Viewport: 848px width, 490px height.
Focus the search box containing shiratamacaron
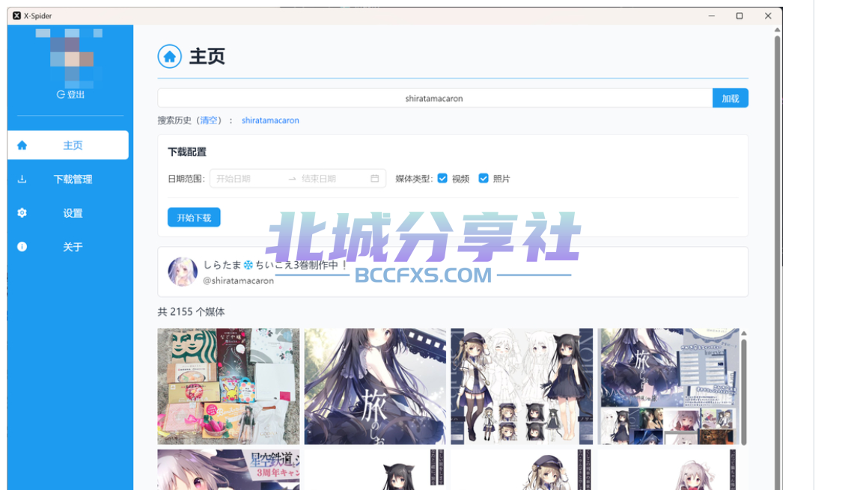click(x=435, y=99)
